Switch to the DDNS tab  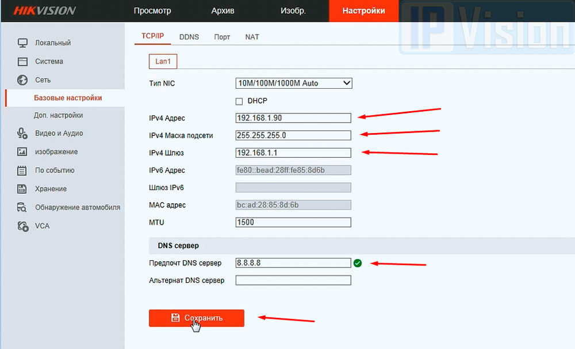point(189,37)
